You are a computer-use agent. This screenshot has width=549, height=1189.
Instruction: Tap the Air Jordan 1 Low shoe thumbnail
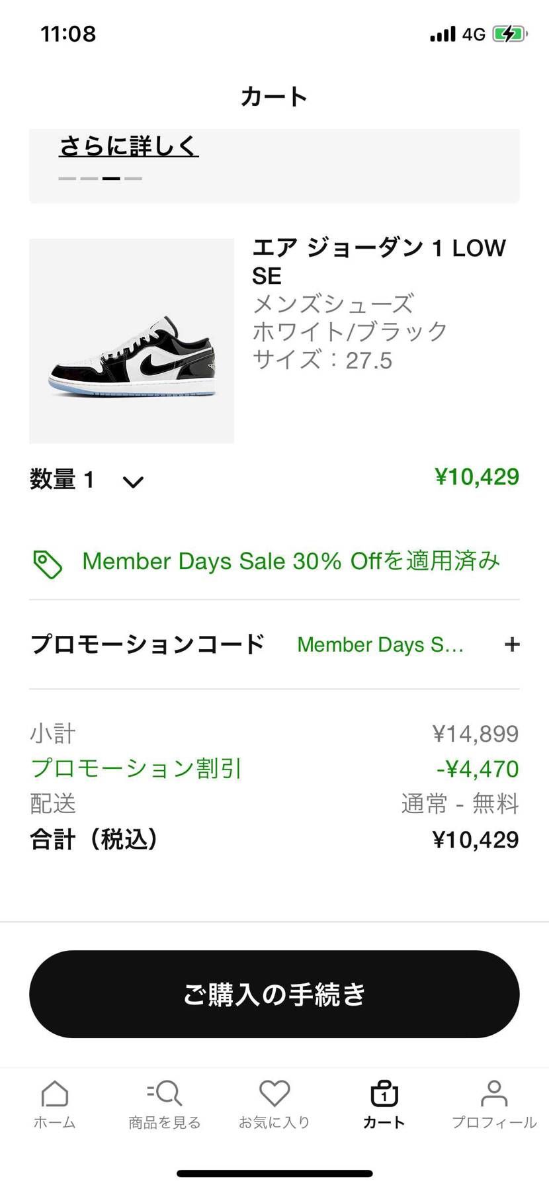(132, 341)
